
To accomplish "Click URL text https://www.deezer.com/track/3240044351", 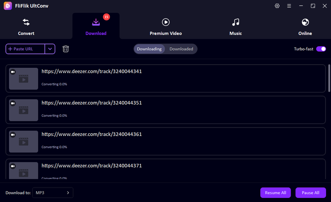I will pos(92,103).
